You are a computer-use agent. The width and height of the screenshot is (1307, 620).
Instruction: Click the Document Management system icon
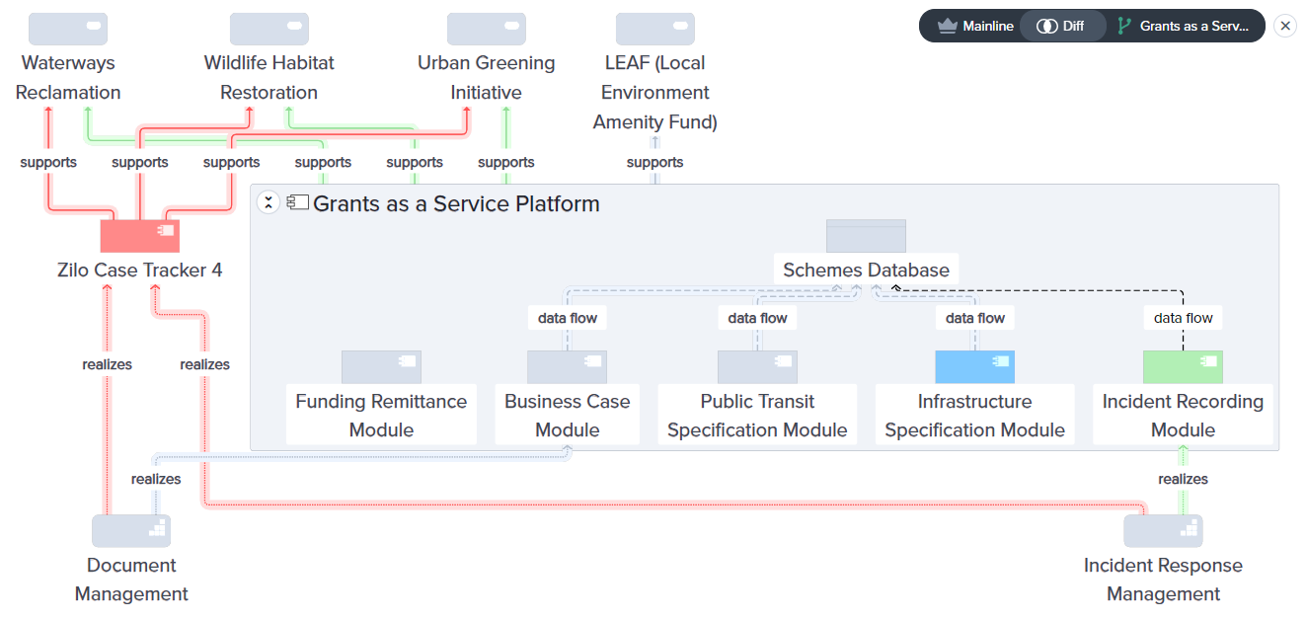[131, 530]
